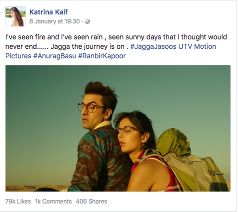Viewport: 238px width, 212px height.
Task: Show the 1k Comments
Action: (x=53, y=202)
